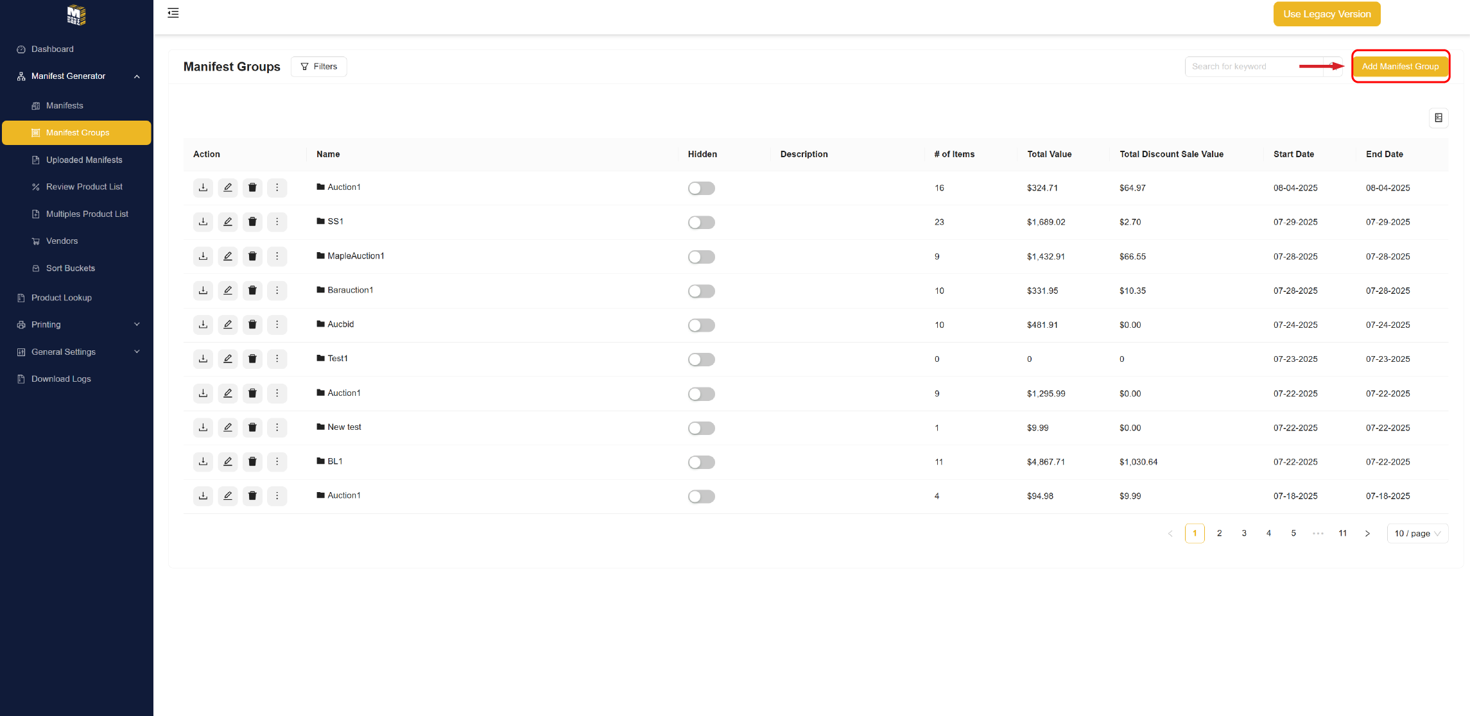
Task: Open the 10 / page size dropdown
Action: click(x=1417, y=534)
